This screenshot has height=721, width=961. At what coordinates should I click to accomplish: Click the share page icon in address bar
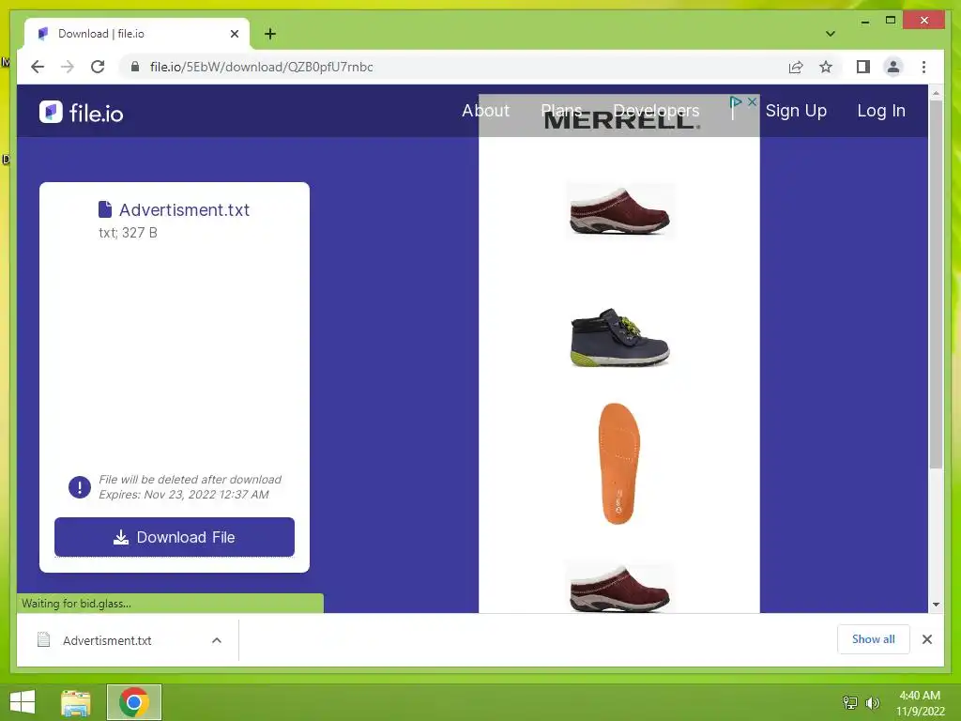pyautogui.click(x=796, y=67)
